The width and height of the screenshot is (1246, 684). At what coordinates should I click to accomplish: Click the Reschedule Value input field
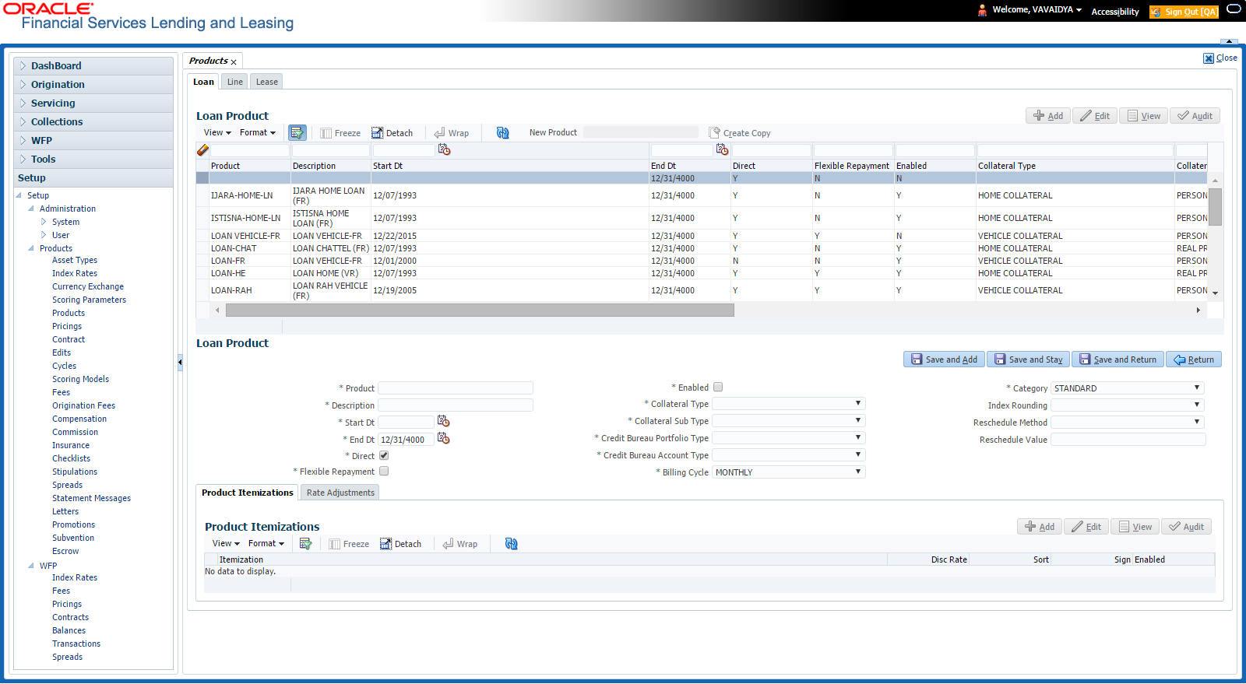coord(1128,440)
